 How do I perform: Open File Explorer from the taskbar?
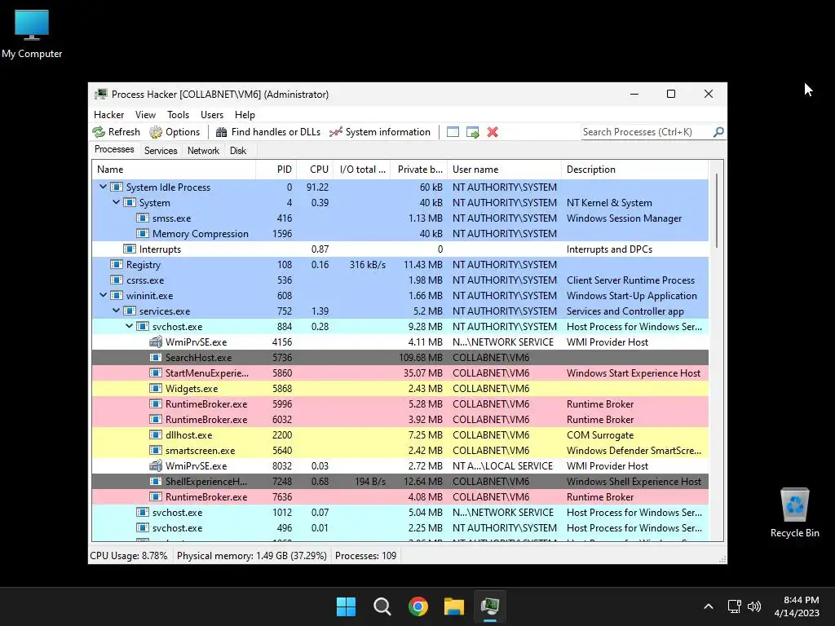(454, 606)
